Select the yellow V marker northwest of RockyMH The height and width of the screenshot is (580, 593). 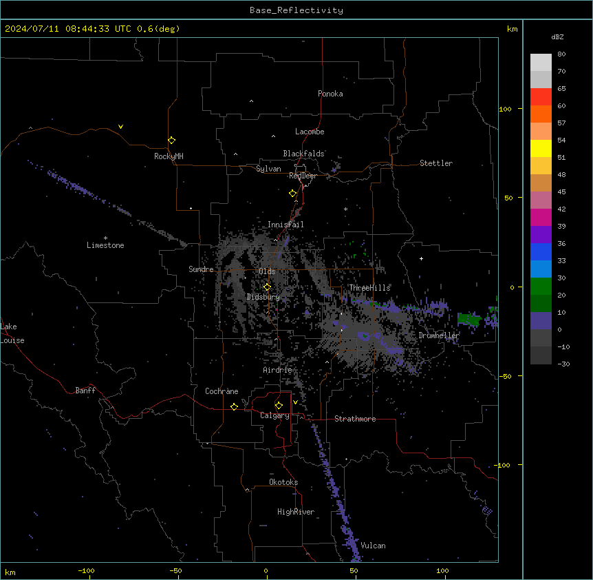(120, 127)
